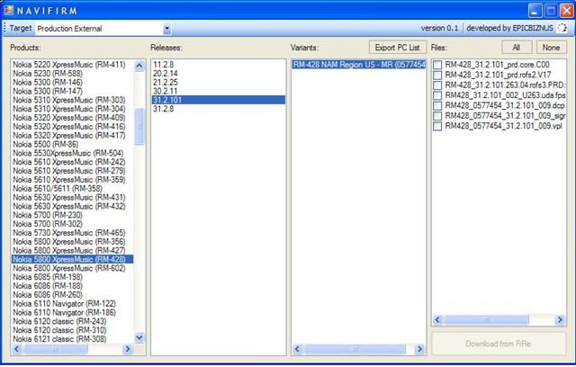Click the Files horizontal scrollbar thumb
The width and height of the screenshot is (576, 367).
point(486,319)
